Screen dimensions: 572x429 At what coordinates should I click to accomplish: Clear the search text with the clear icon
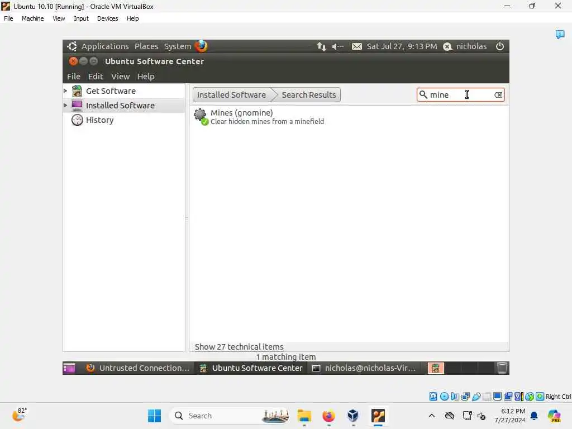(x=498, y=95)
